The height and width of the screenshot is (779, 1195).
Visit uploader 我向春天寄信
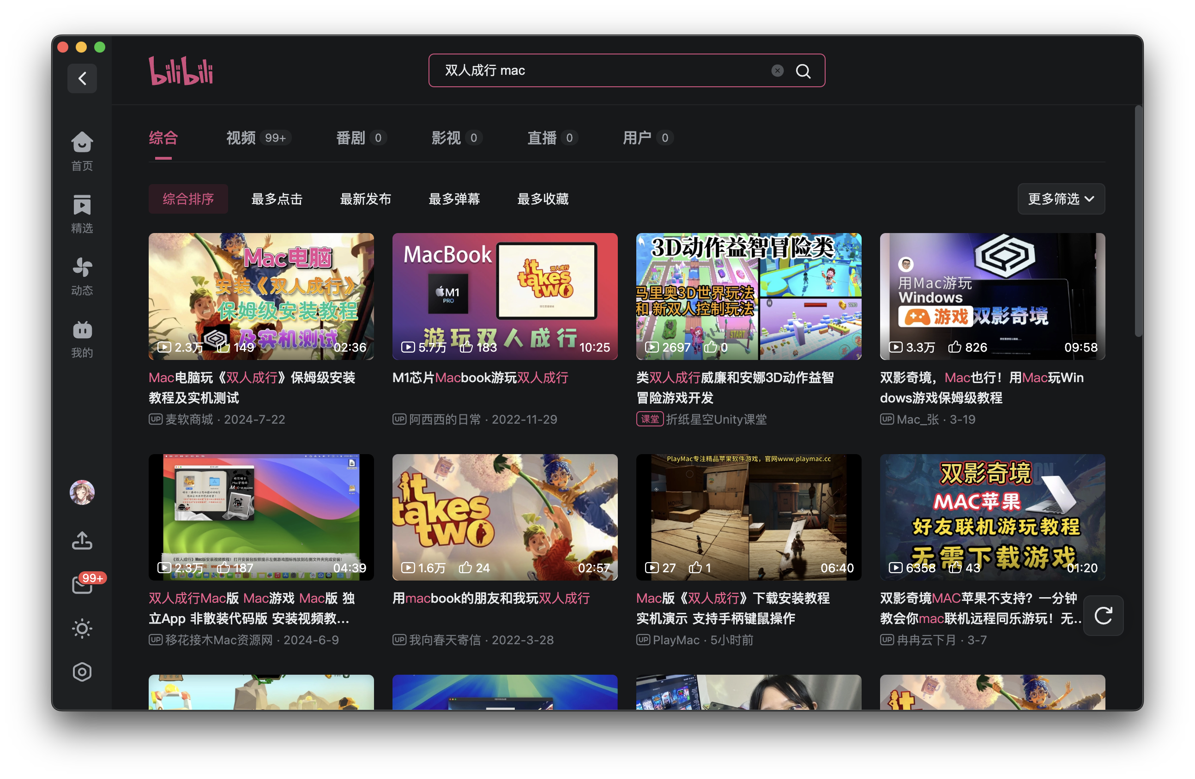[x=445, y=640]
